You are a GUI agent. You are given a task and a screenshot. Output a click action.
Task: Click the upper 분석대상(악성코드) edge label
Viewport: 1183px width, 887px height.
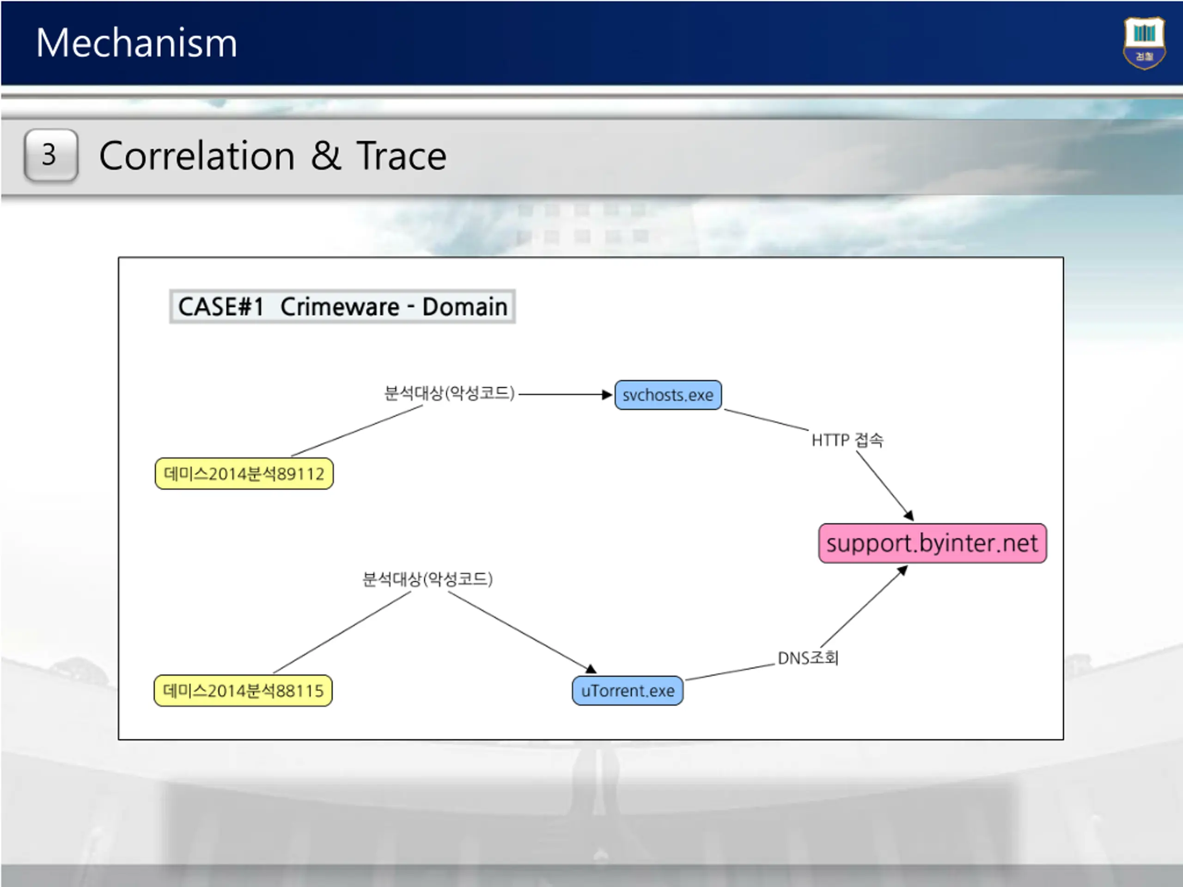pos(449,394)
